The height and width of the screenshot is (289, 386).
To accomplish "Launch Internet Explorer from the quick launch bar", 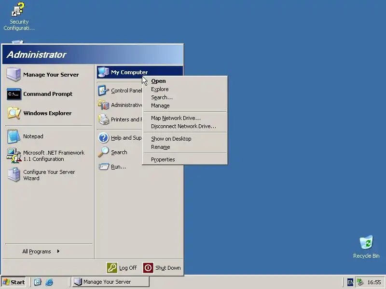I will tap(49, 282).
